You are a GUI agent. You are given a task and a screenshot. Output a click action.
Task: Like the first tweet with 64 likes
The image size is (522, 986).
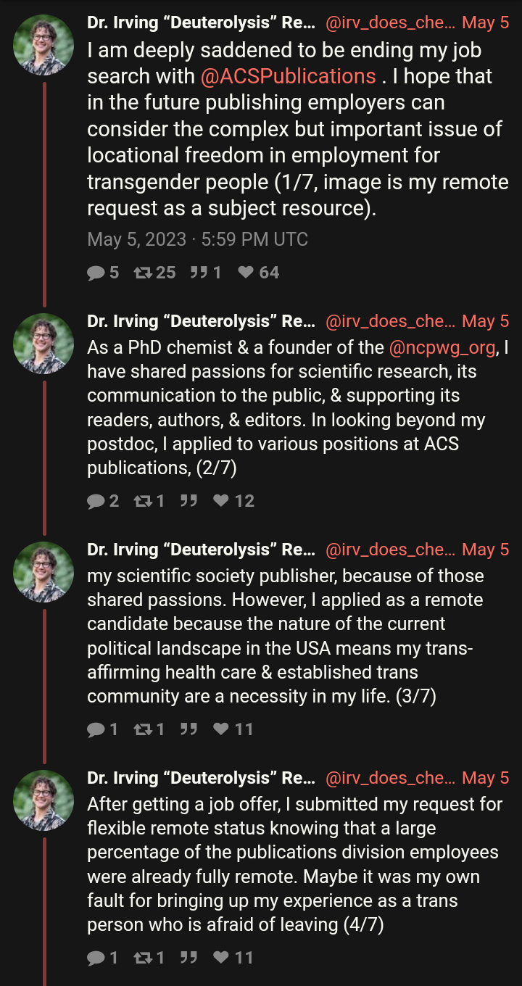pyautogui.click(x=246, y=273)
